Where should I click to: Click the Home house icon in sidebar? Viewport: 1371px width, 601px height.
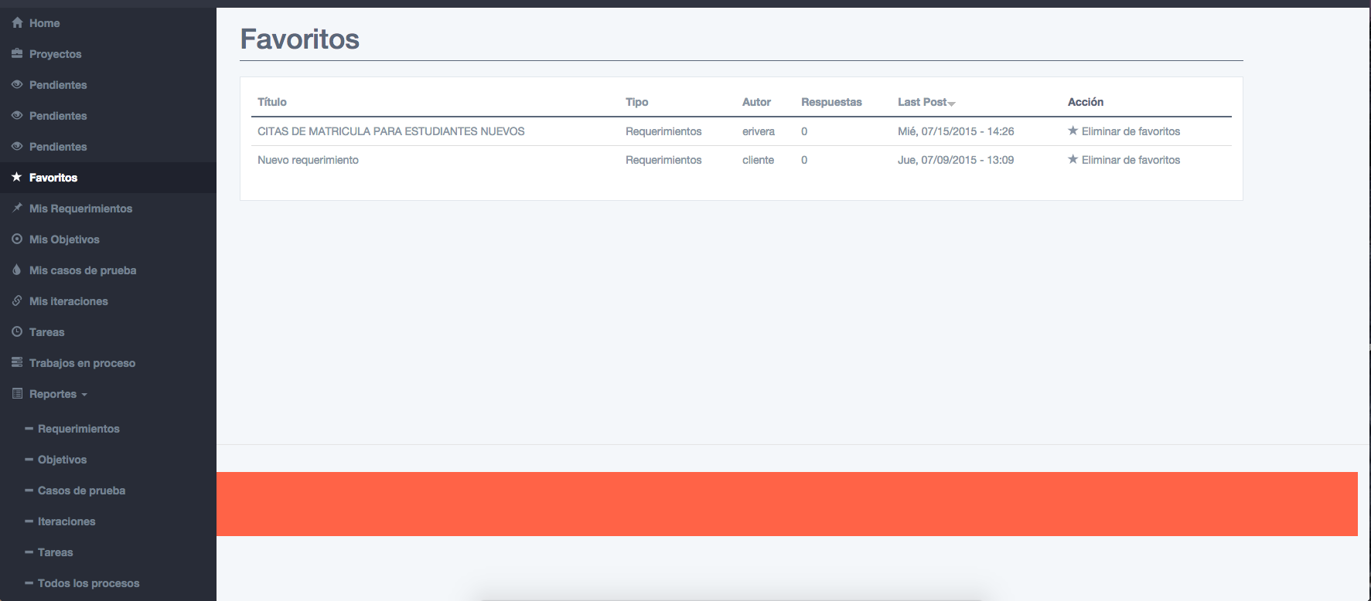click(17, 23)
